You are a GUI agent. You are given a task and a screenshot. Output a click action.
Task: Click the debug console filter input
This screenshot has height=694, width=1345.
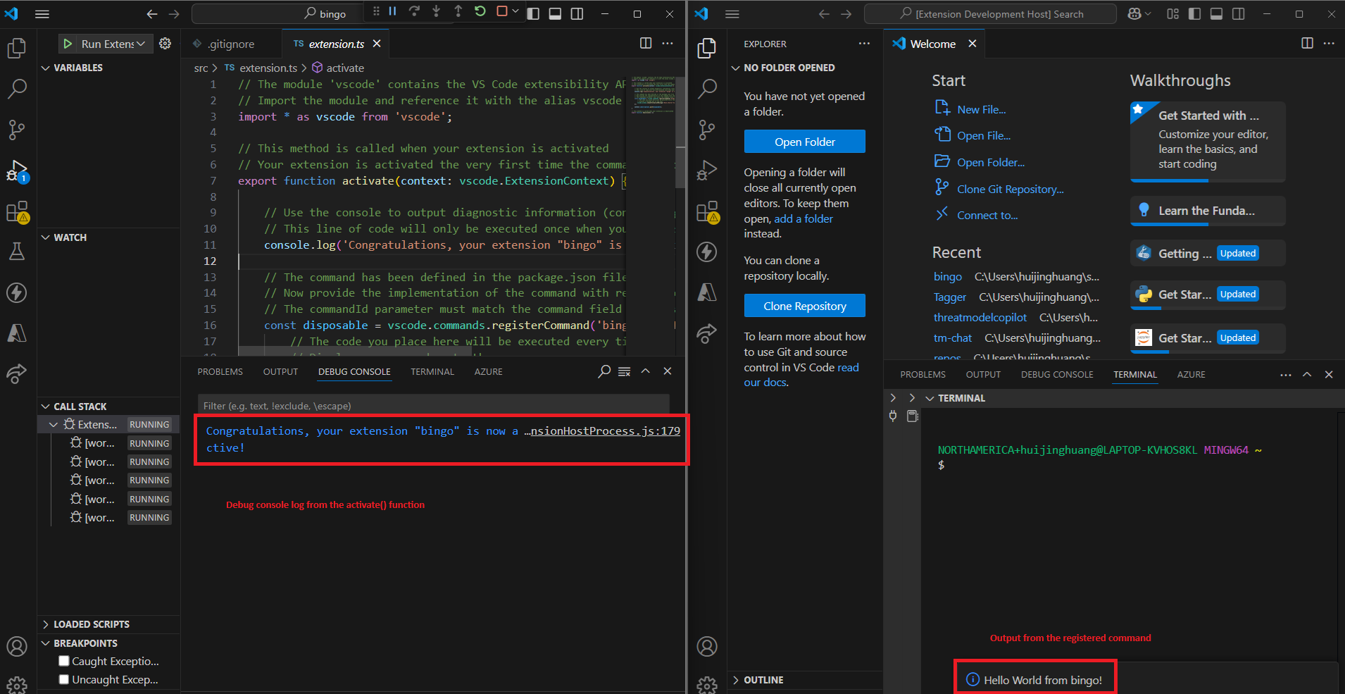point(433,406)
